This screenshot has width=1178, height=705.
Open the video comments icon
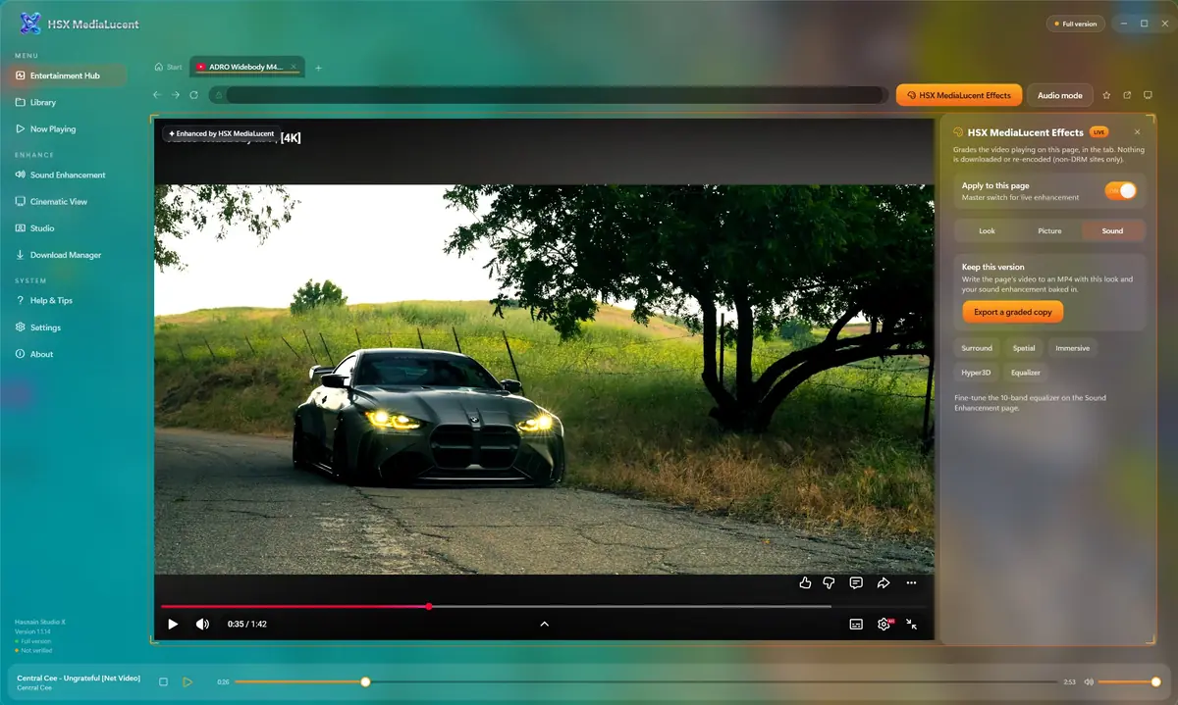[x=856, y=582]
